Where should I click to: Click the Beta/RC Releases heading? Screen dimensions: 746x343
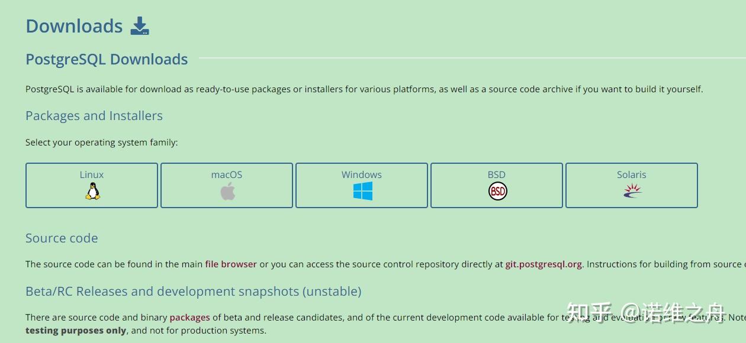click(x=193, y=292)
